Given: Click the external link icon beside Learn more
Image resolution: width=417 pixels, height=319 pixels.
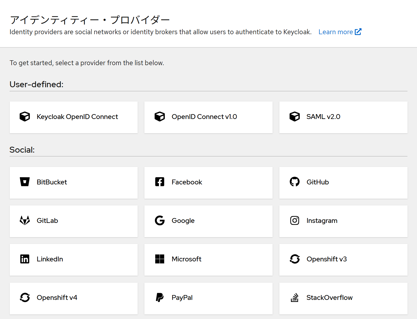Looking at the screenshot, I should pyautogui.click(x=358, y=32).
